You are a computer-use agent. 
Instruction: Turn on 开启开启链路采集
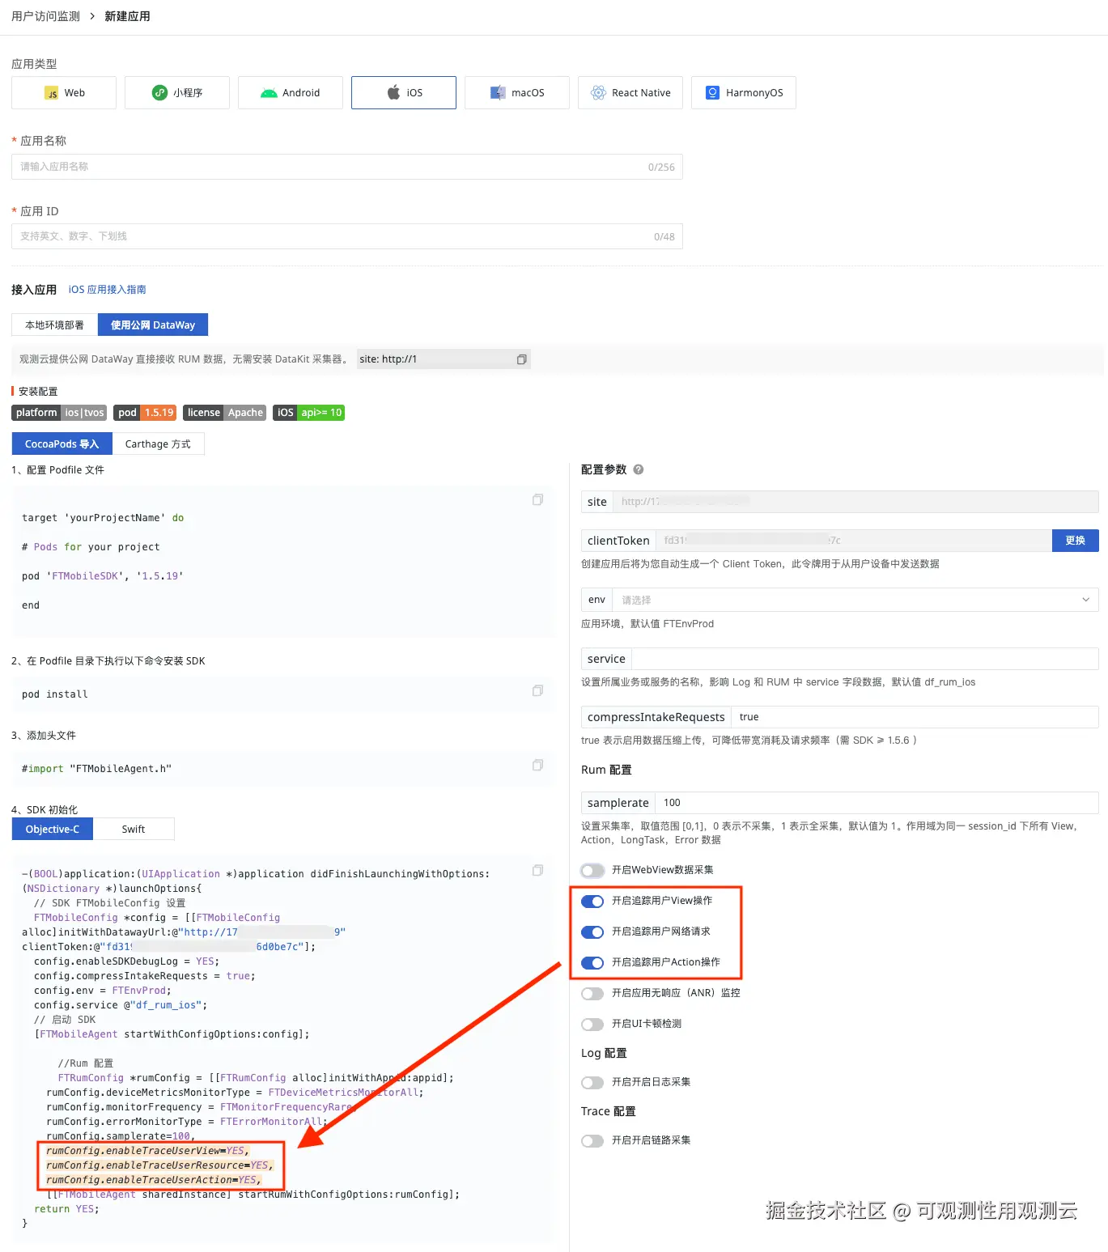click(592, 1141)
